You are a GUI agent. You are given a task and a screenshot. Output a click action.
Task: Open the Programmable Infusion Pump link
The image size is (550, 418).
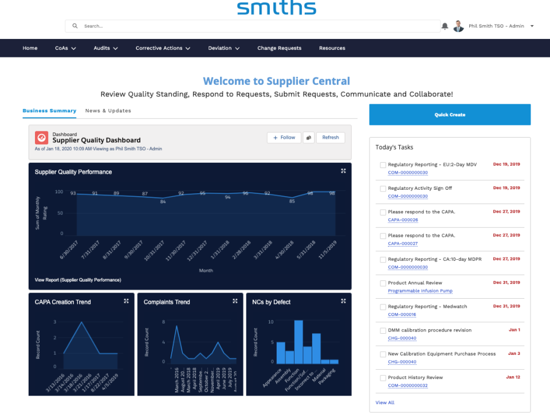click(x=420, y=291)
